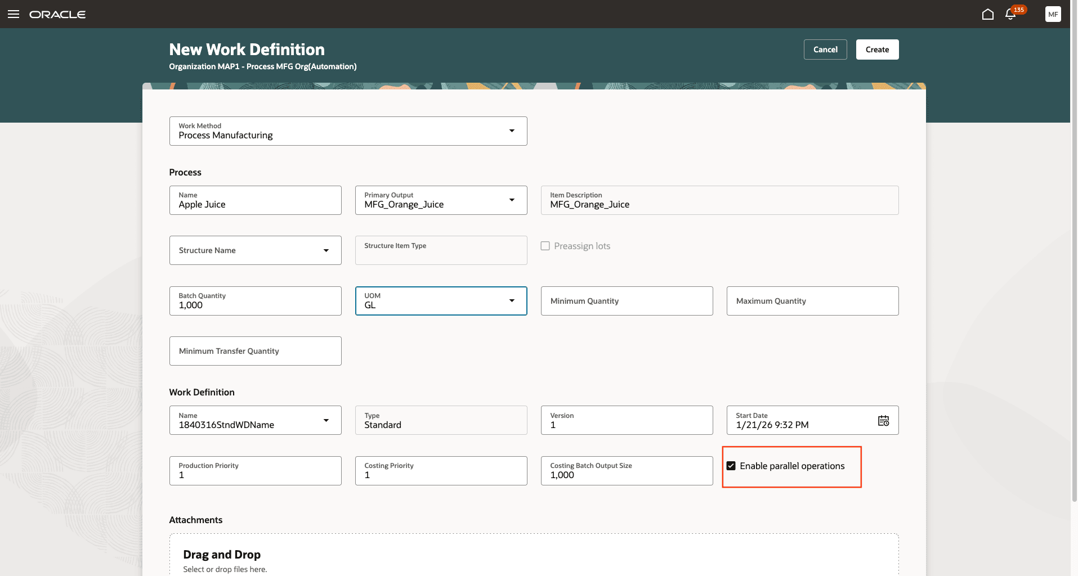Viewport: 1078px width, 576px height.
Task: Uncheck Enable parallel operations
Action: pos(731,466)
